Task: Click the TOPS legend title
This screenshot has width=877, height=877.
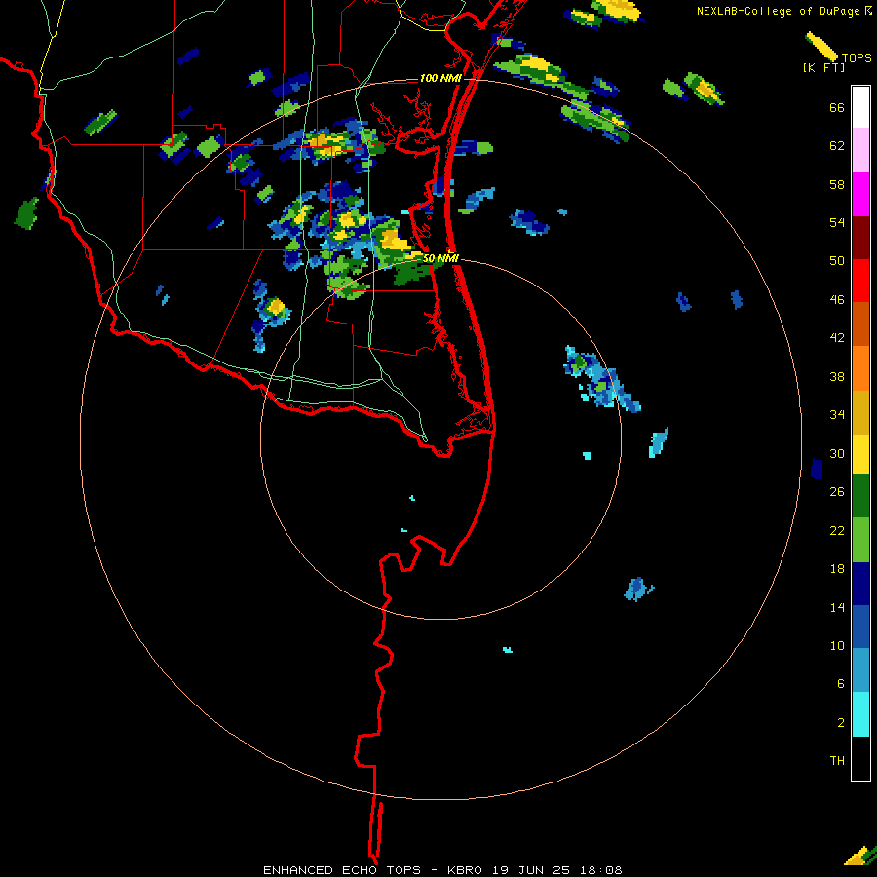Action: point(857,57)
